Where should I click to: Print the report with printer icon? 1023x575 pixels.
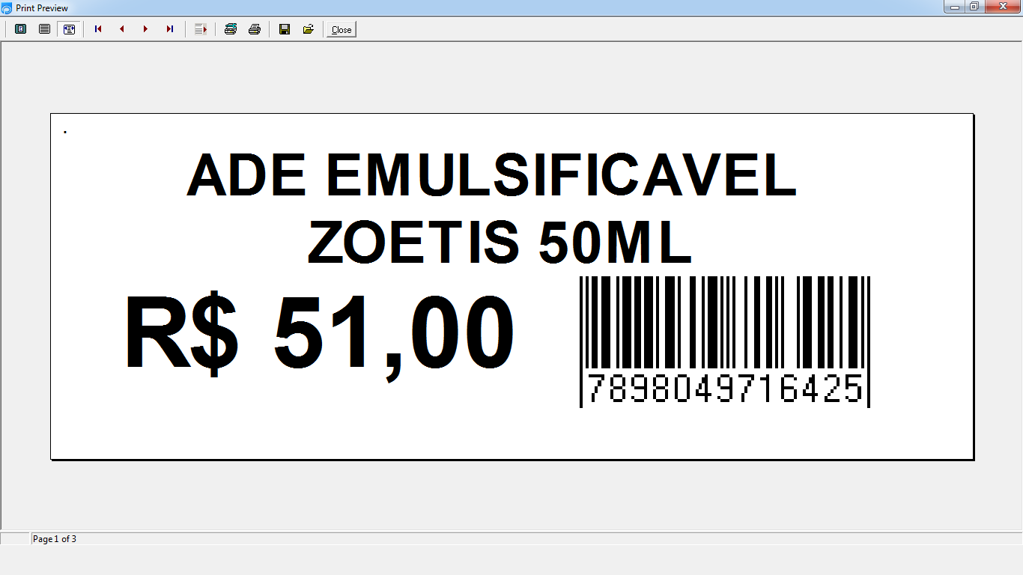(255, 29)
